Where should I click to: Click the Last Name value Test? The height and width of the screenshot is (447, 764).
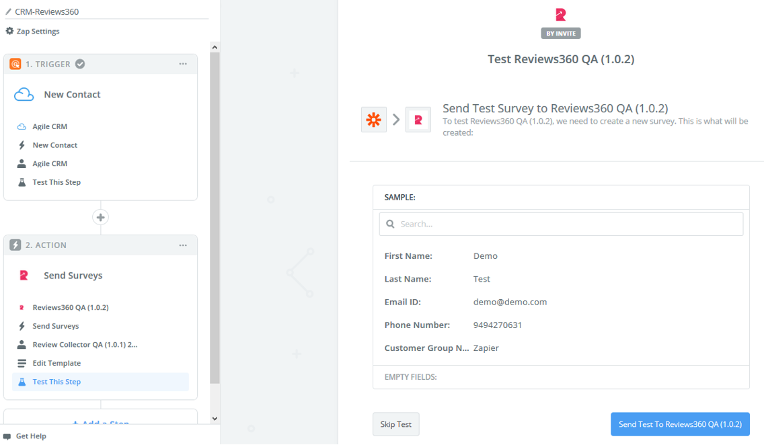tap(482, 279)
